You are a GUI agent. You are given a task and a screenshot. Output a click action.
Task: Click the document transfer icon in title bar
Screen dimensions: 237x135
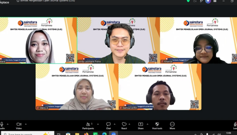click(x=195, y=1)
